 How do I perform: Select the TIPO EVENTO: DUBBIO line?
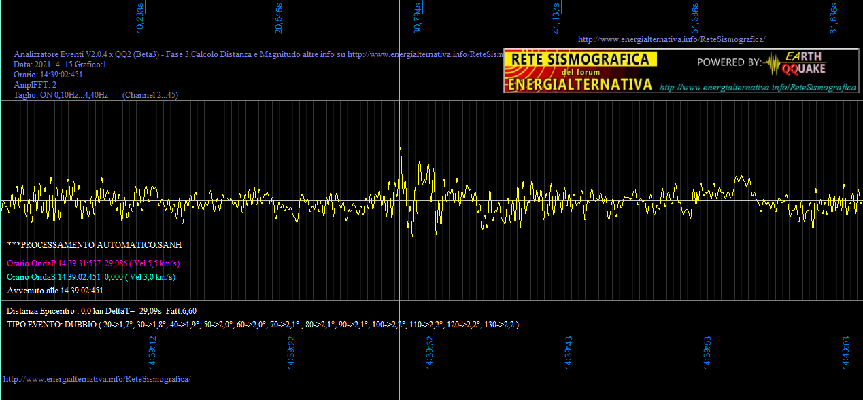pyautogui.click(x=263, y=325)
